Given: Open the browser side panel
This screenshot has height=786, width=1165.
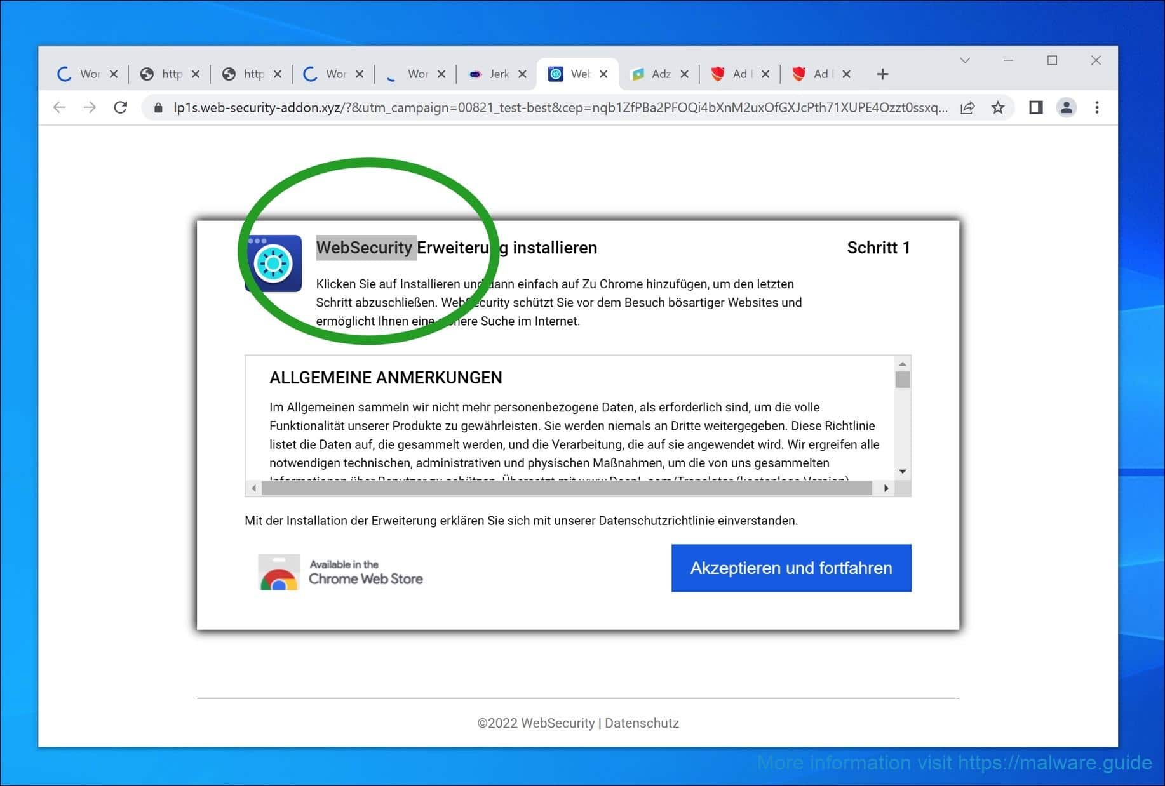Looking at the screenshot, I should click(1036, 108).
